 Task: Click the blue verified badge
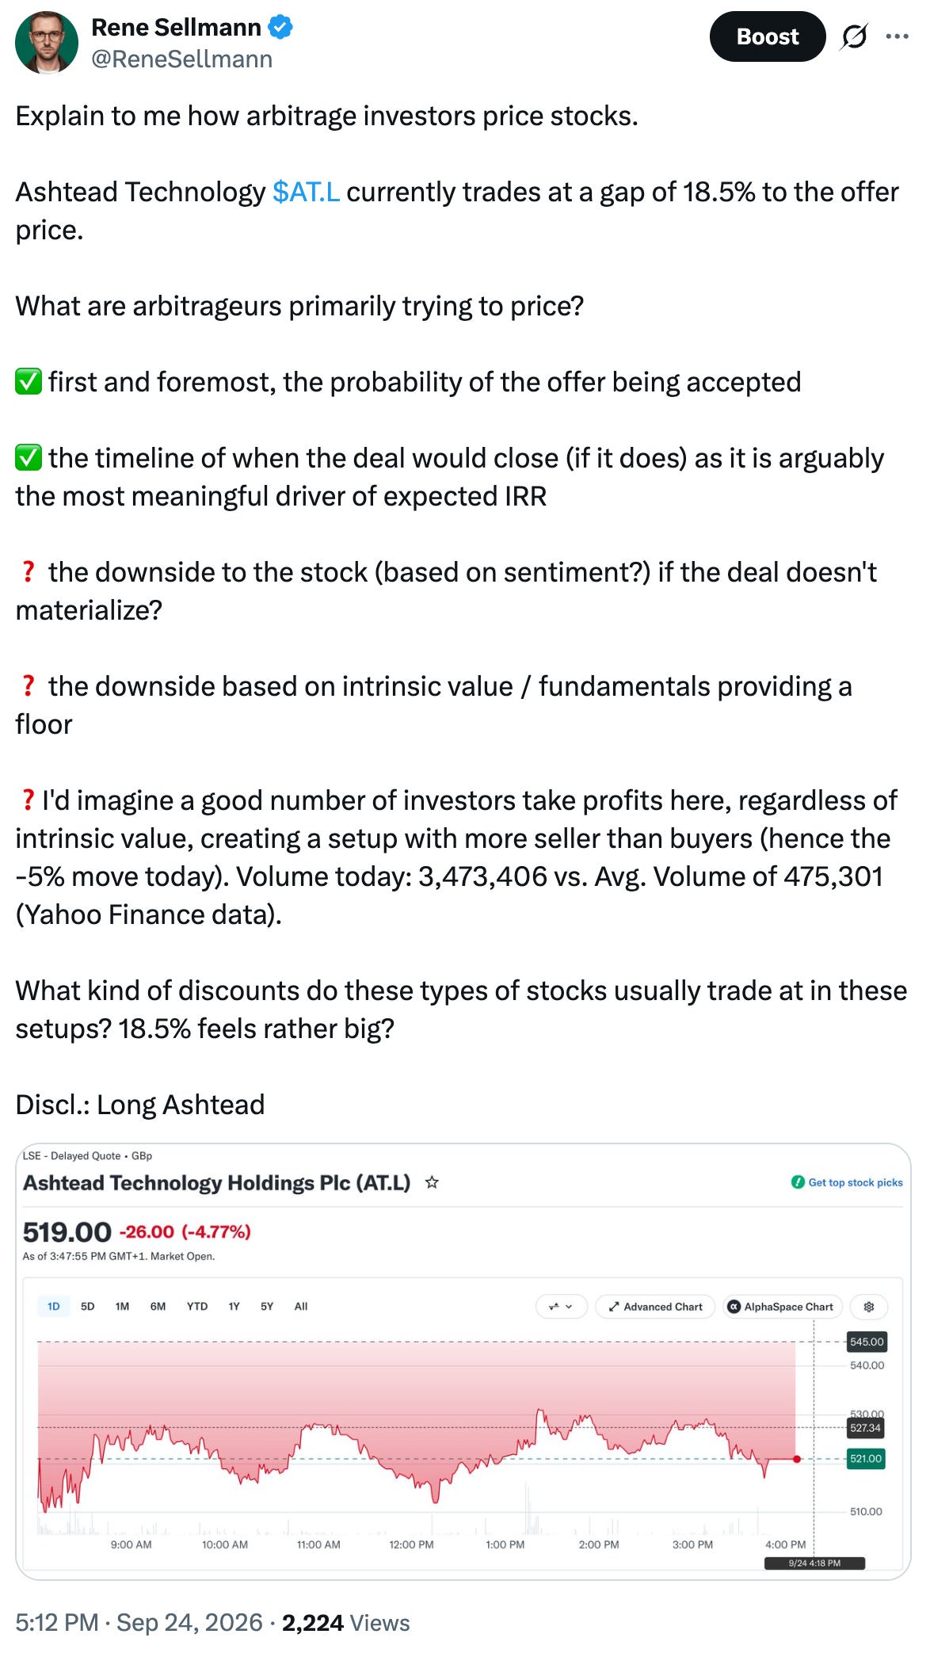pyautogui.click(x=280, y=27)
